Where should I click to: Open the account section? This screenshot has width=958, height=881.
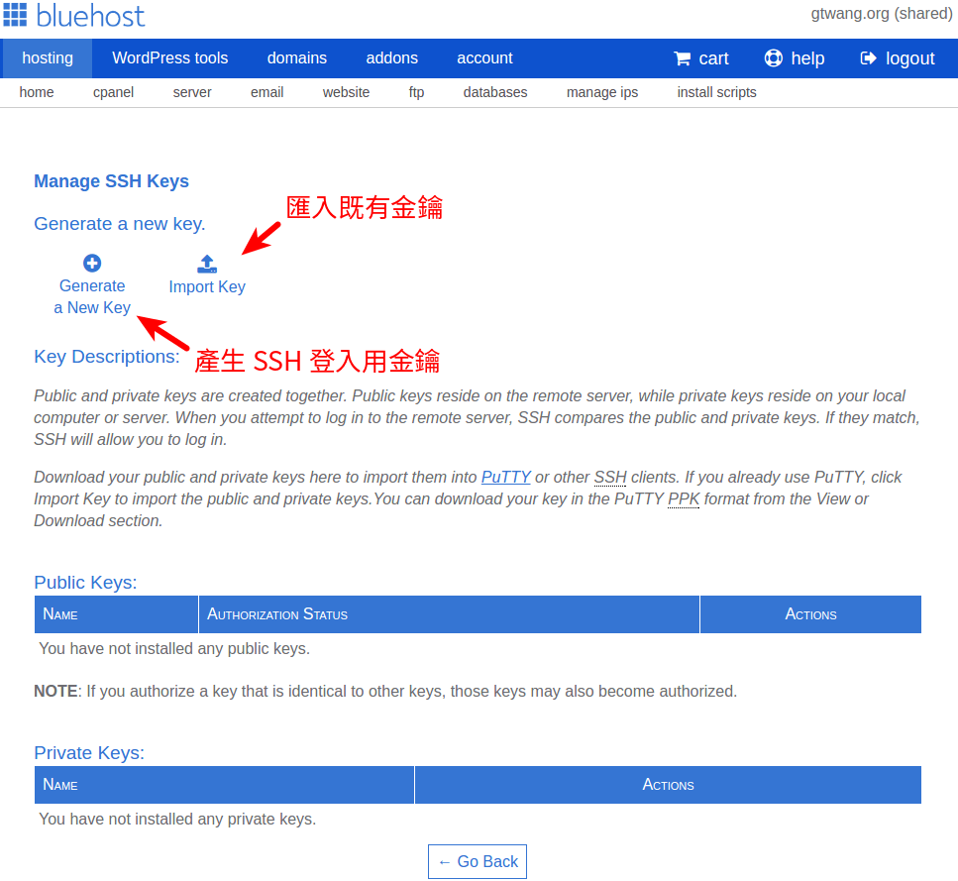(x=484, y=58)
